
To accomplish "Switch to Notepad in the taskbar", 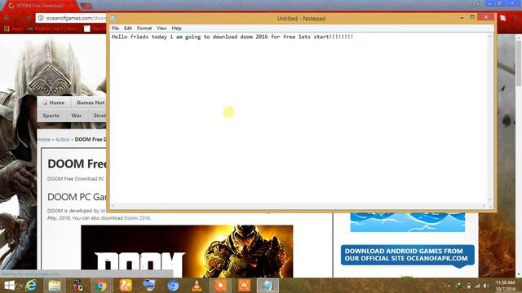I will pyautogui.click(x=268, y=286).
